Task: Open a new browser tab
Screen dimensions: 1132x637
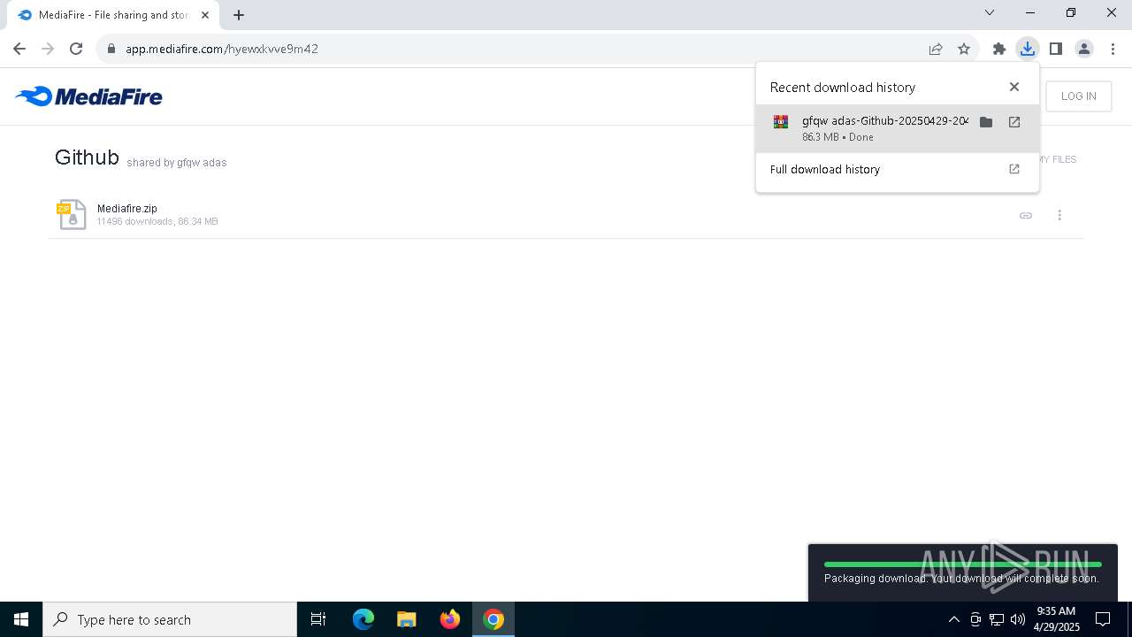Action: click(x=239, y=14)
